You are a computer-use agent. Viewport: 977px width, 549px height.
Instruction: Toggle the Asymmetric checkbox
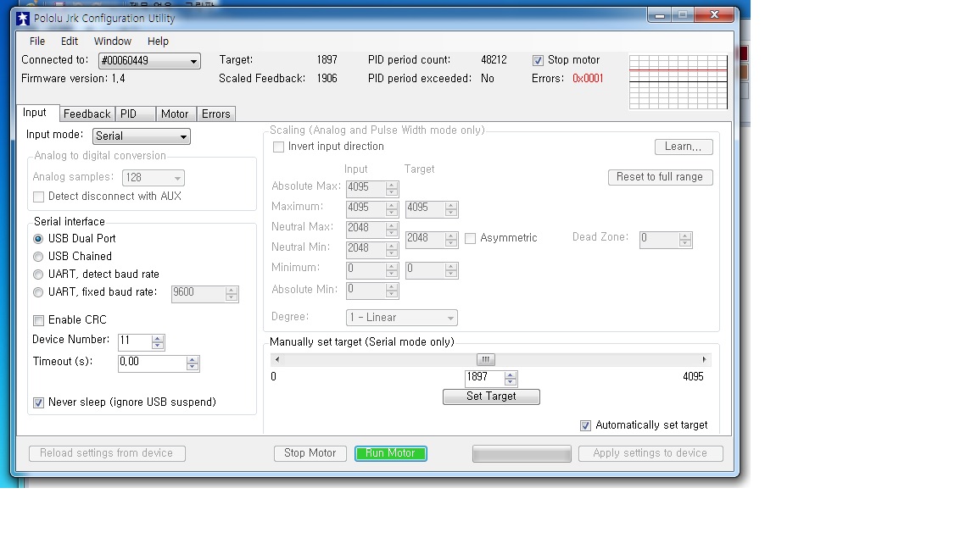[x=471, y=238]
